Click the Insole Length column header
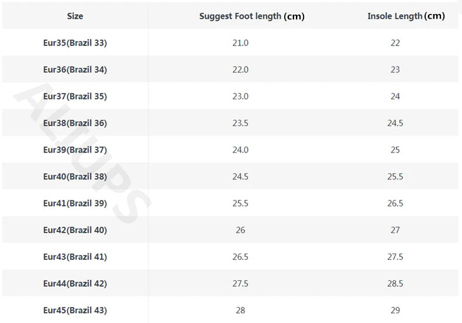This screenshot has height=323, width=462. pyautogui.click(x=406, y=16)
